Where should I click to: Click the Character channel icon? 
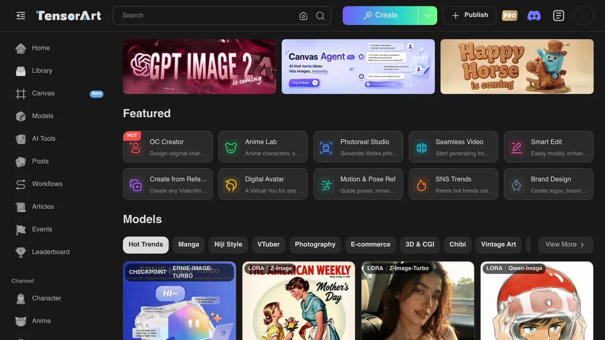coord(21,298)
